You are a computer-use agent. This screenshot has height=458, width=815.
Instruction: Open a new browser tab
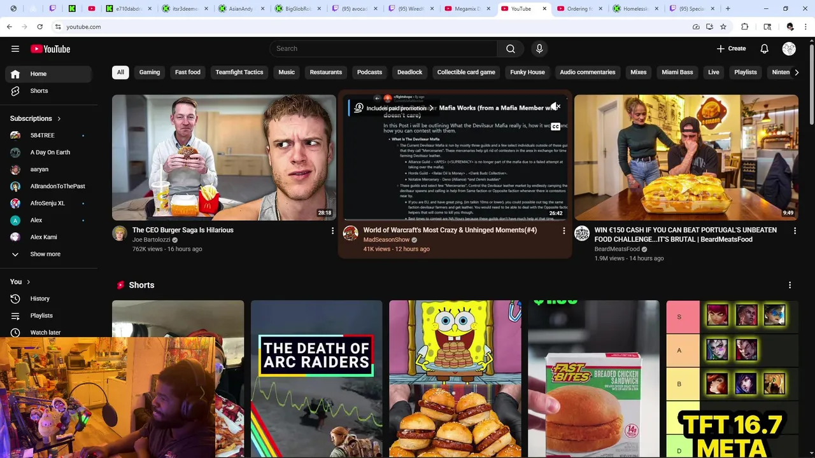tap(728, 9)
